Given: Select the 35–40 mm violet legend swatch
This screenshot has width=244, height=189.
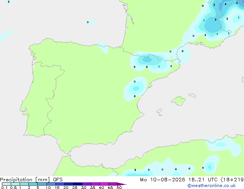Looking at the screenshot, I should point(95,184).
